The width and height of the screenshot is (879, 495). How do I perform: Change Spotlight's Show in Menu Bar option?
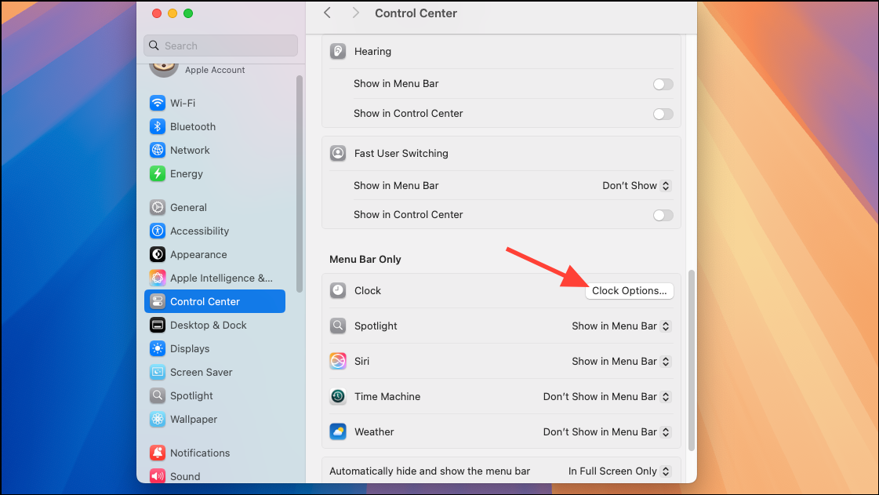[620, 326]
